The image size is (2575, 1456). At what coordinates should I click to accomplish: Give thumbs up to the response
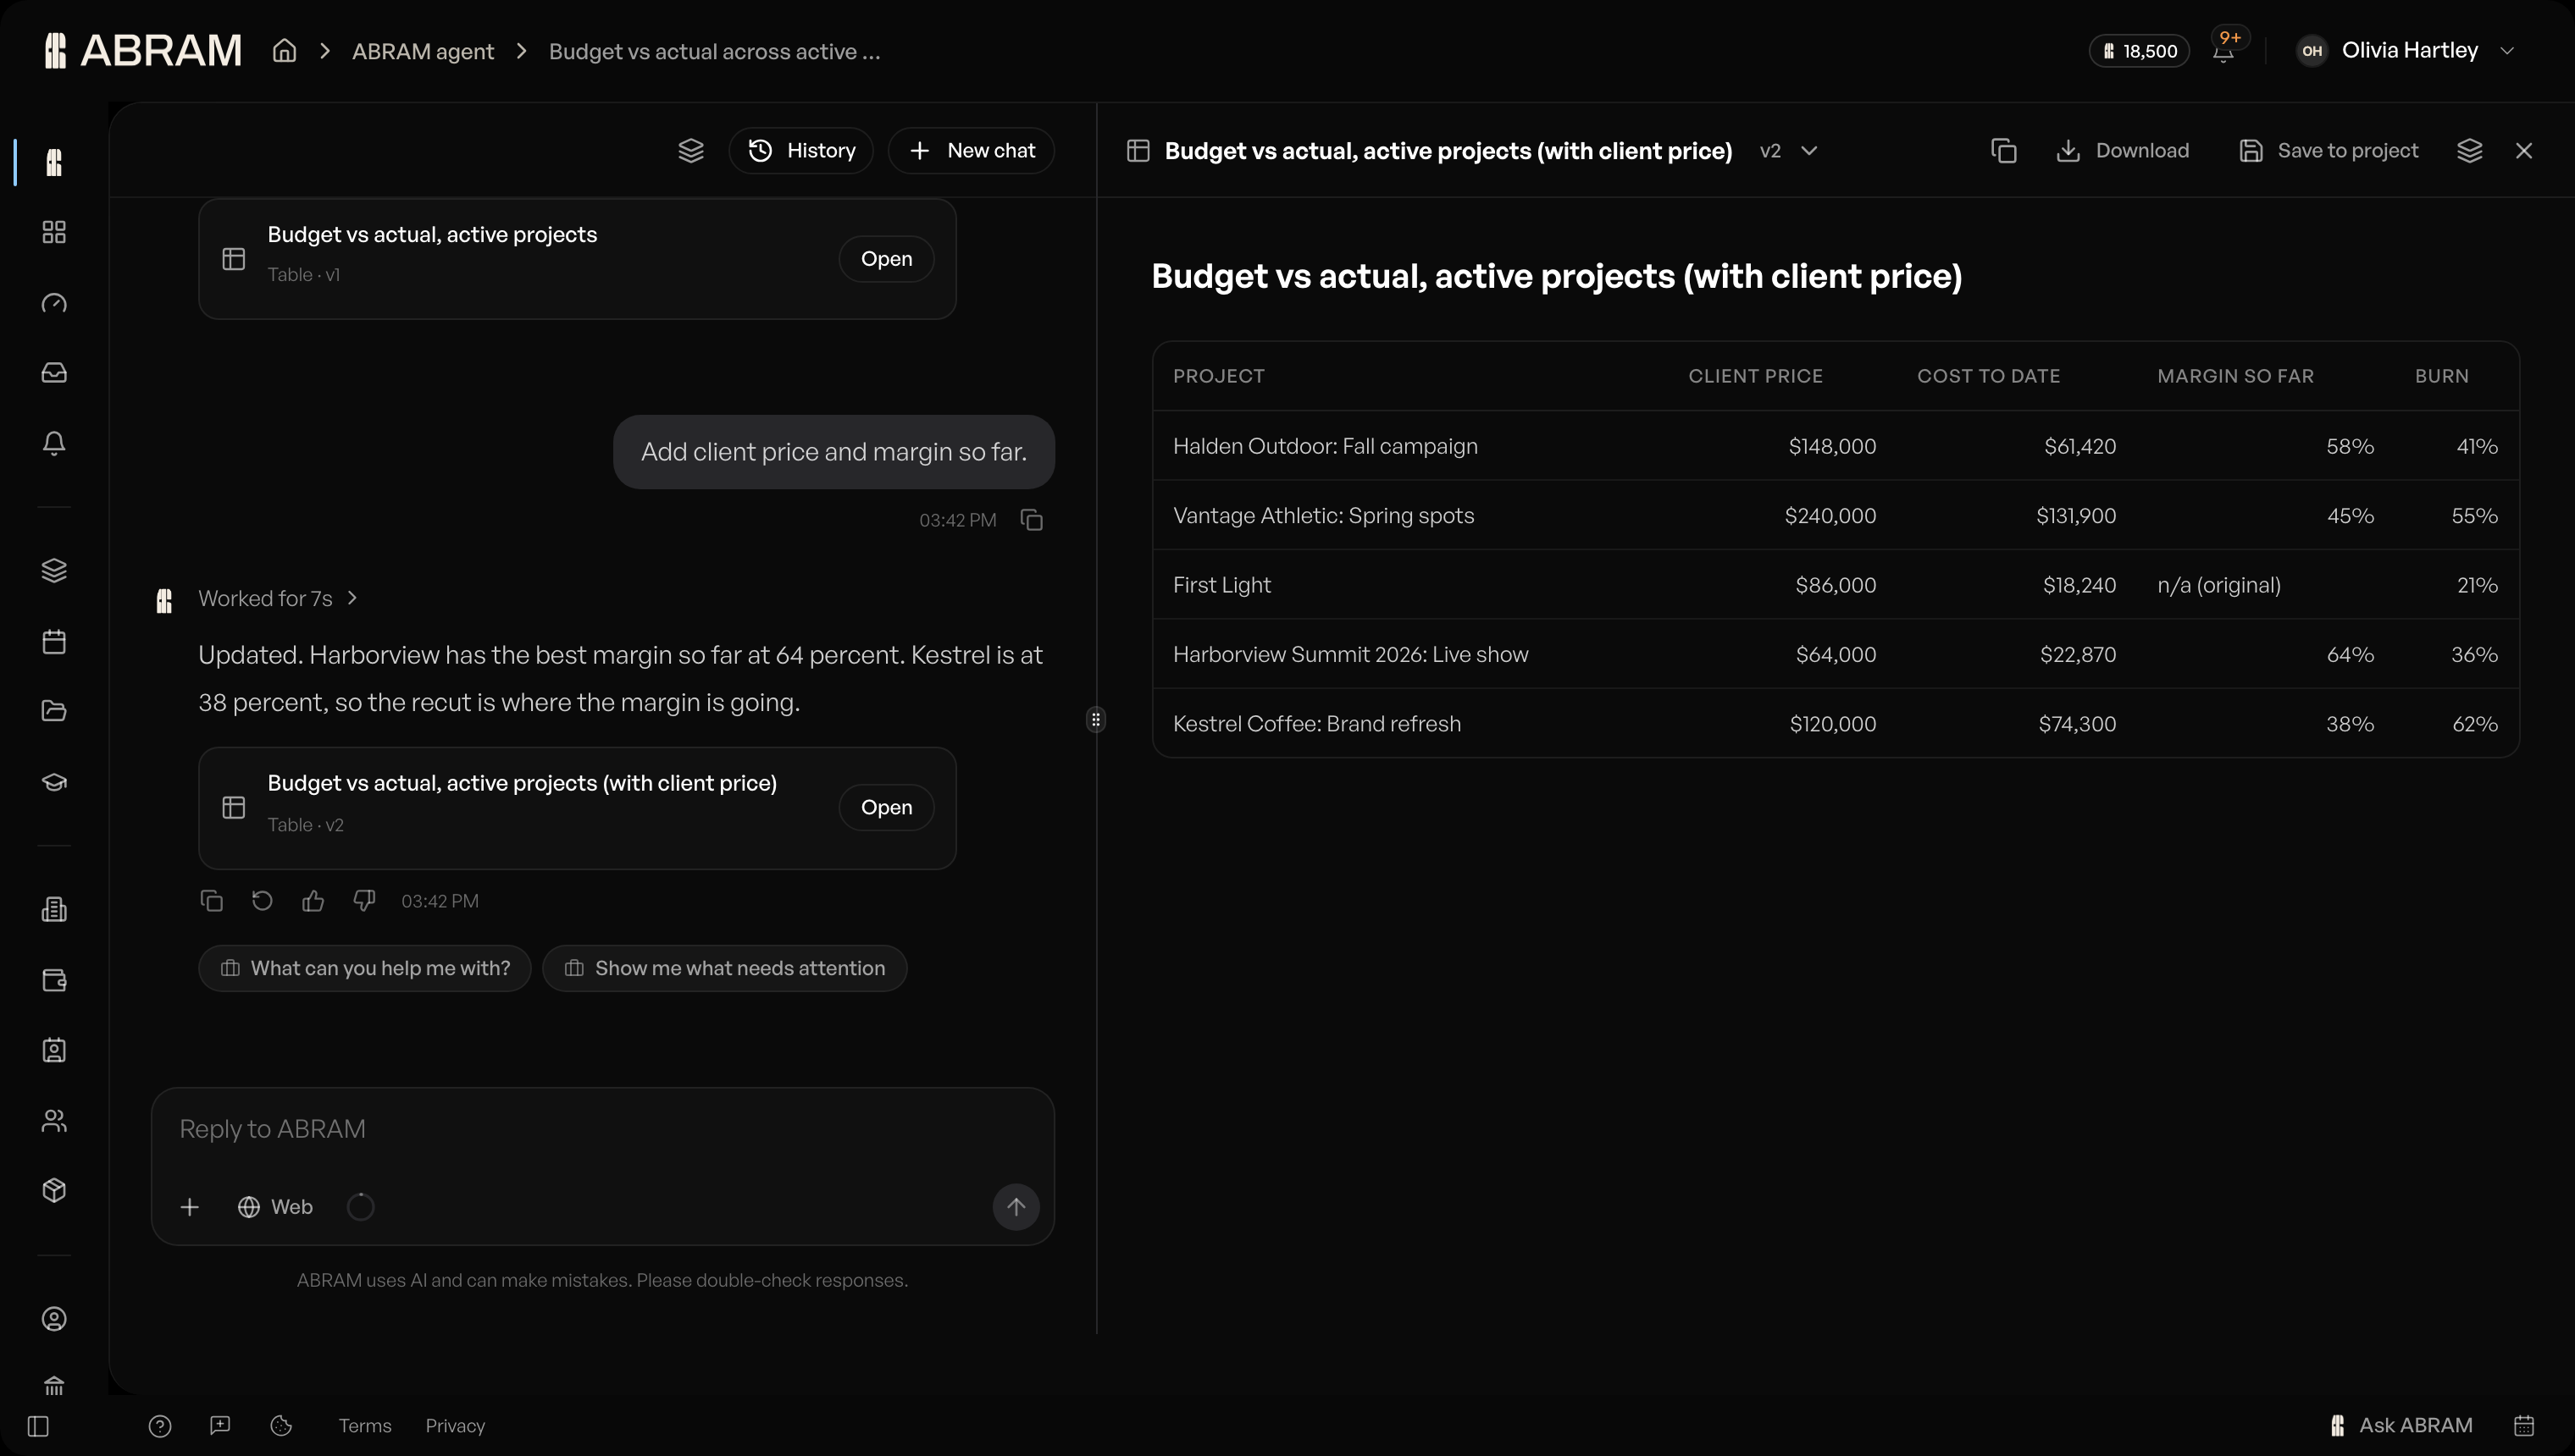tap(313, 901)
